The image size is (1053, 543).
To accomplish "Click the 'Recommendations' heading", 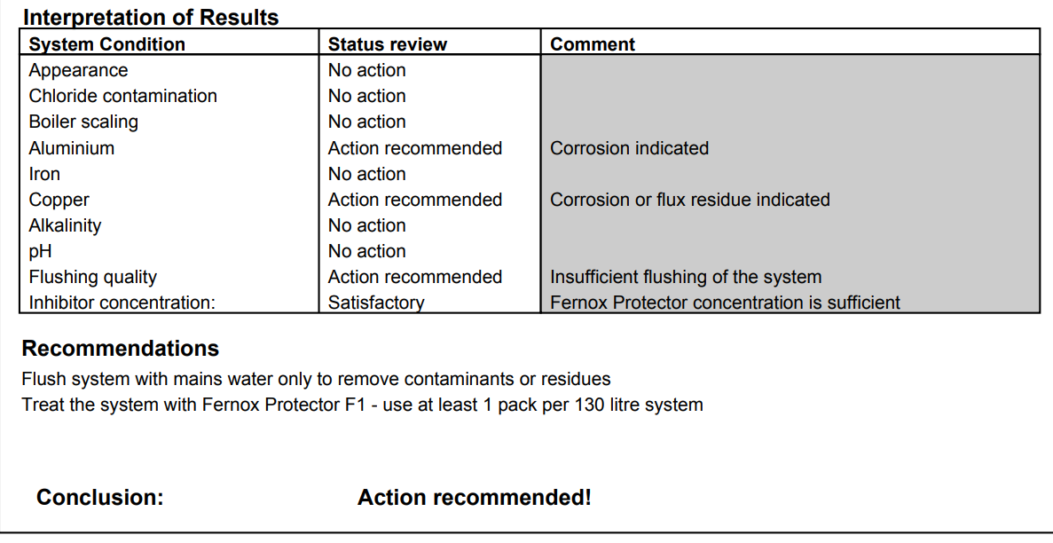I will [x=120, y=348].
